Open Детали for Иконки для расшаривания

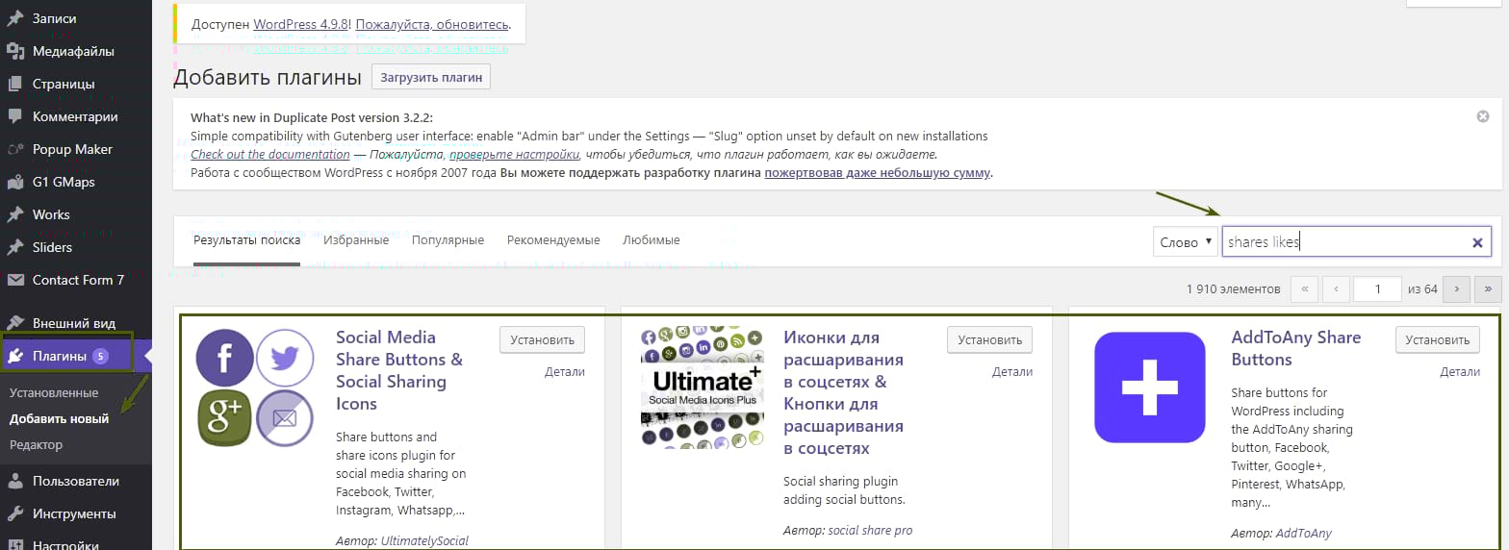(x=1012, y=372)
